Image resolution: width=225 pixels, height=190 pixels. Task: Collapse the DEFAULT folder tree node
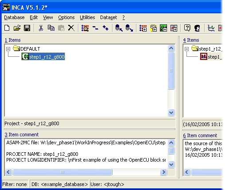[8, 49]
